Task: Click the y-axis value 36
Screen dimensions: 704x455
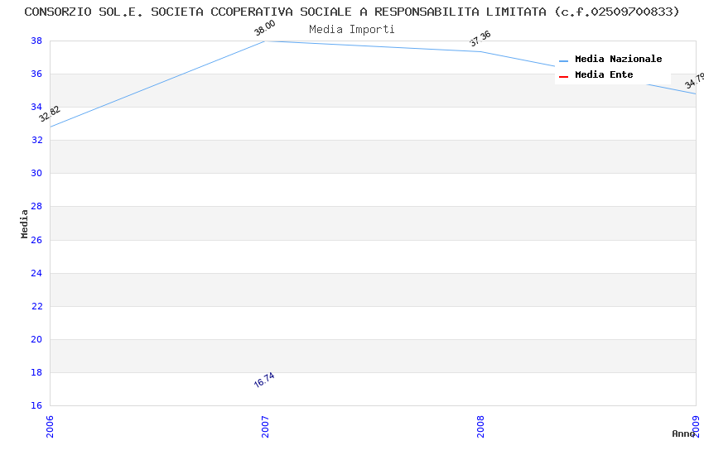Action: (36, 74)
